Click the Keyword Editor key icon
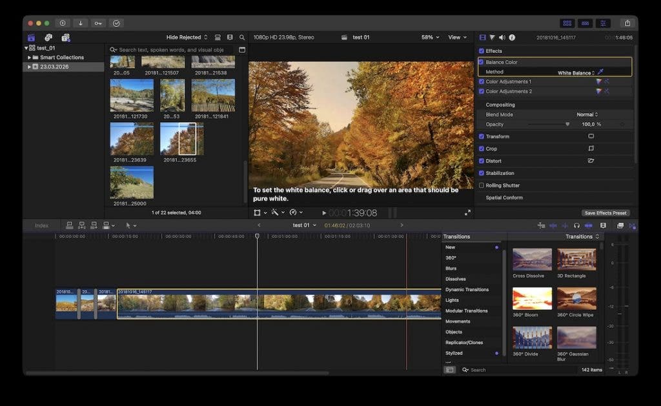 98,23
